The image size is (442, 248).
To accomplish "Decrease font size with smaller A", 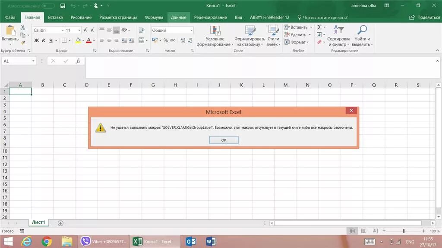I will tap(92, 30).
